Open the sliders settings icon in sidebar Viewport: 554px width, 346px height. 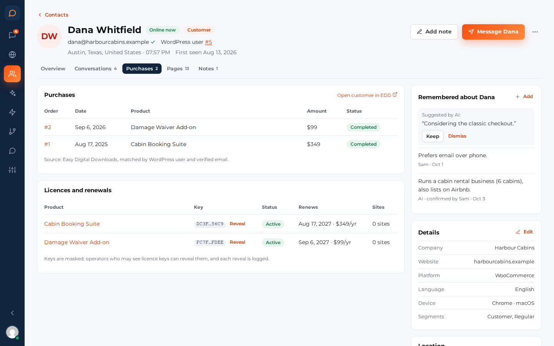pyautogui.click(x=12, y=170)
